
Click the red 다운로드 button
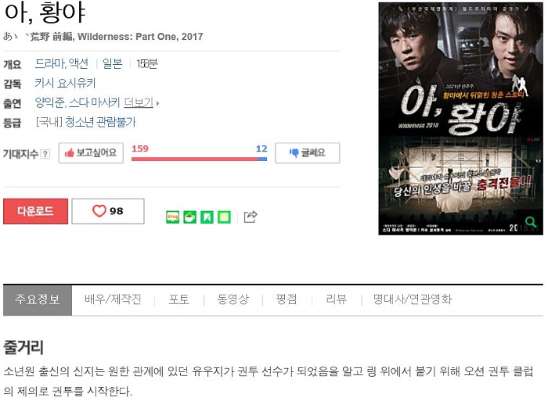pos(36,211)
